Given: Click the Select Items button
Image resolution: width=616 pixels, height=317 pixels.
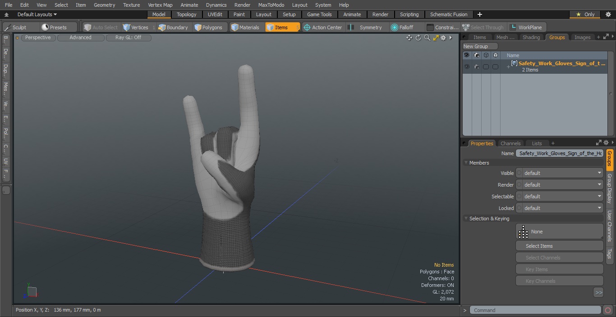Looking at the screenshot, I should (x=559, y=246).
